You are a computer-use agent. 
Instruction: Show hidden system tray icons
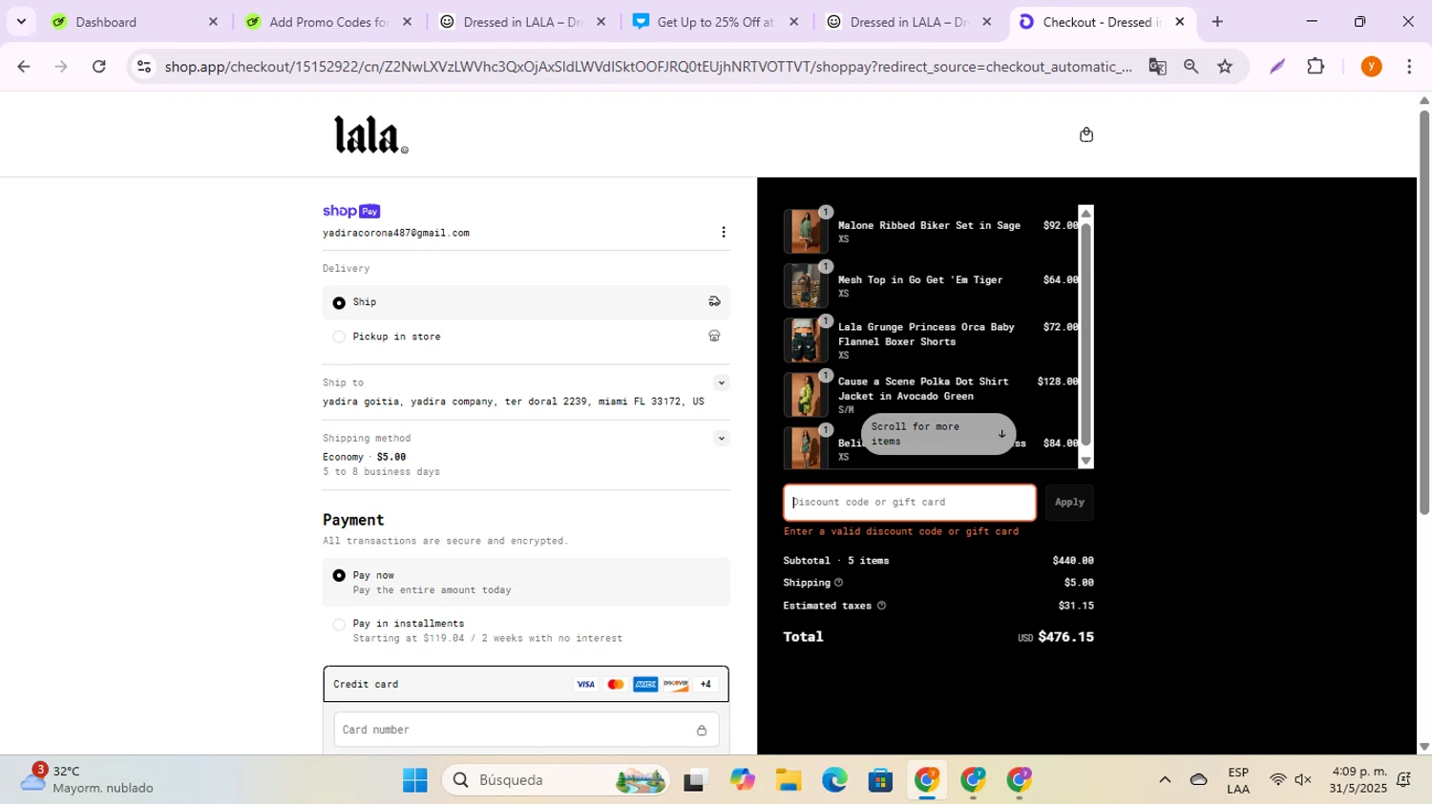coord(1165,780)
